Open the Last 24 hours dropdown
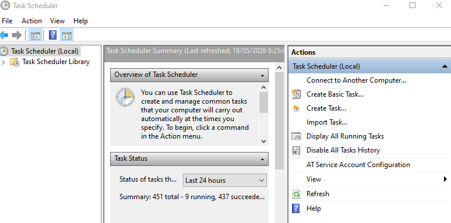 tap(225, 180)
